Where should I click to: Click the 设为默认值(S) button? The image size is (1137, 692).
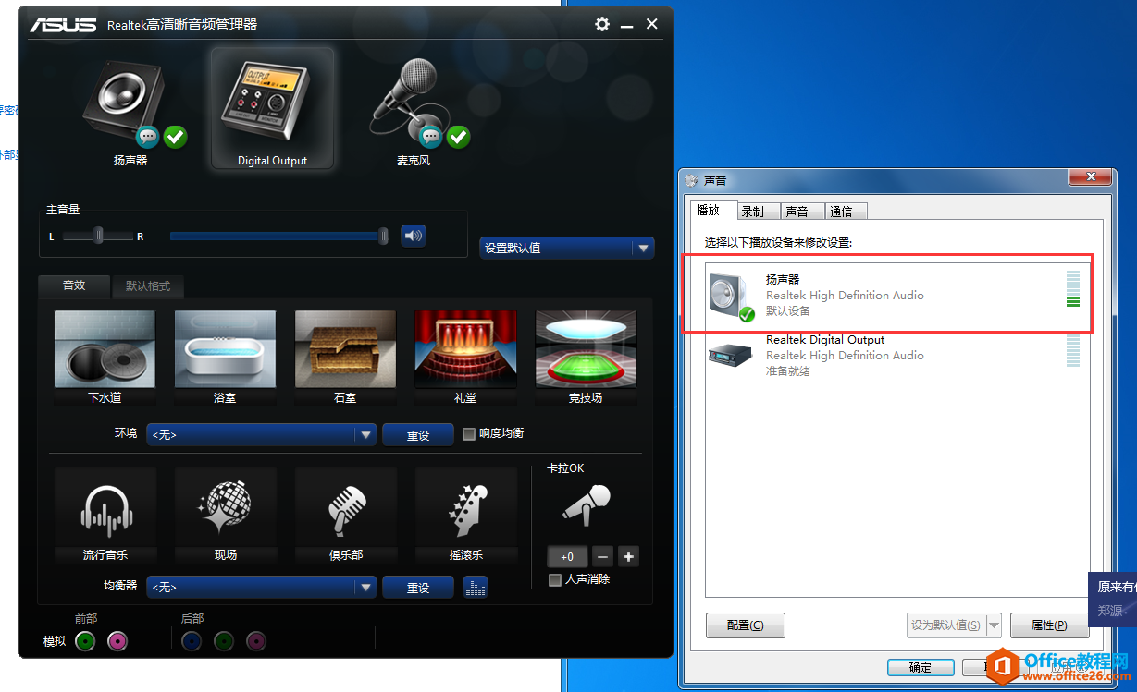(946, 625)
